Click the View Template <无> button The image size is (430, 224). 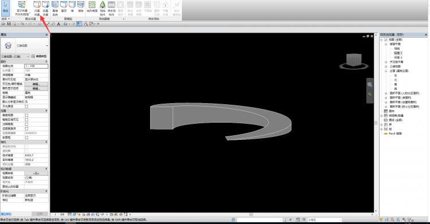pos(36,173)
